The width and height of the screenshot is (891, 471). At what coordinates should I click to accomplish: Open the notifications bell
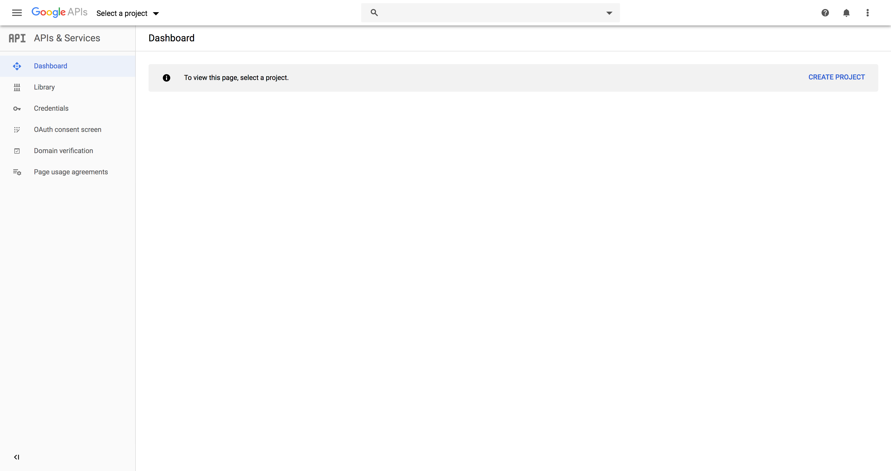tap(846, 13)
